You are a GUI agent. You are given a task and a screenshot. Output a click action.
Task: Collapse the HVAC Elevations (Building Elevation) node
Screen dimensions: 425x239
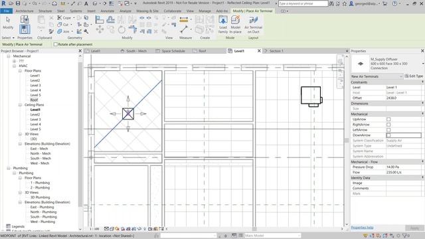pyautogui.click(x=20, y=144)
